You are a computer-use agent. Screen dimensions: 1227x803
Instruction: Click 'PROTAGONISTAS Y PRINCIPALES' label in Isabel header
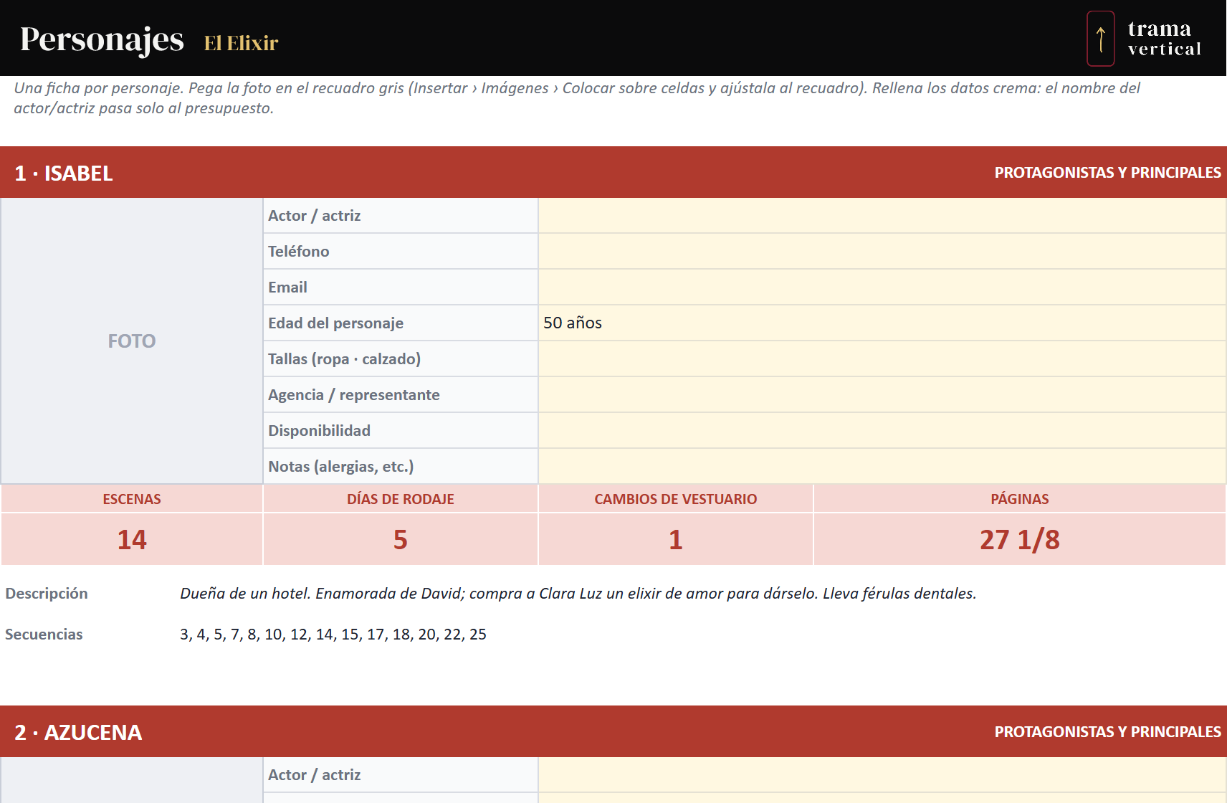(1107, 173)
